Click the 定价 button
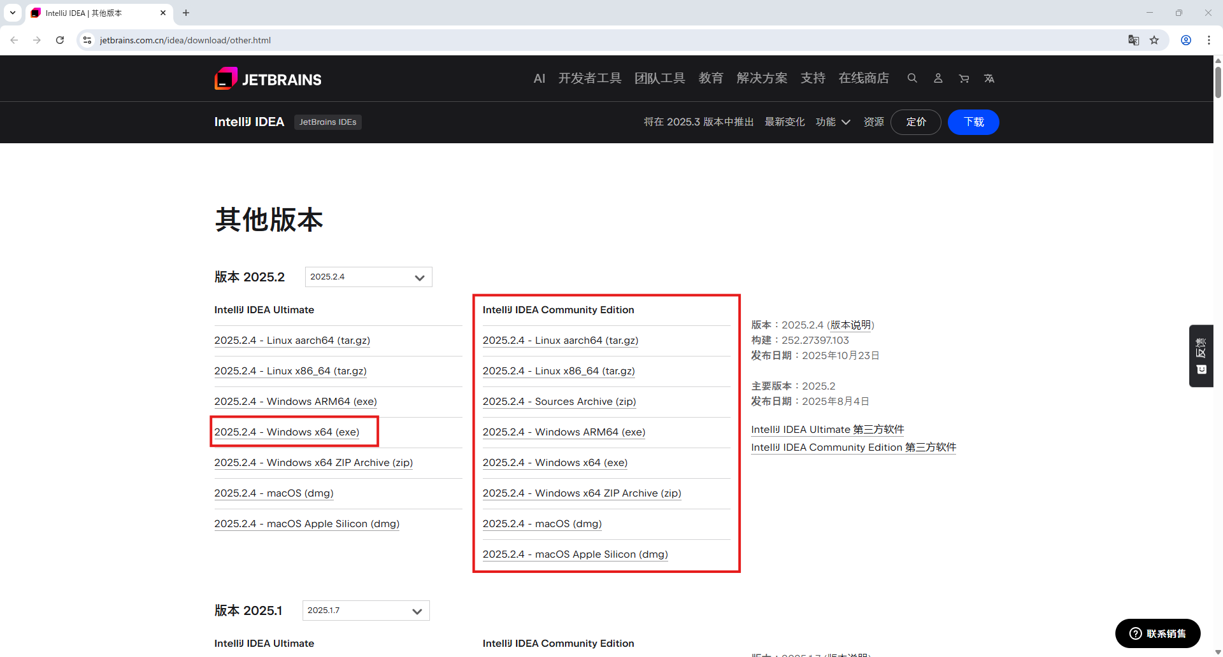1223x657 pixels. point(916,122)
